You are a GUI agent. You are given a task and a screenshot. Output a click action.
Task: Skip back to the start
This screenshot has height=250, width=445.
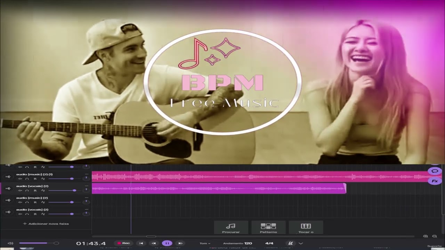[x=141, y=243]
